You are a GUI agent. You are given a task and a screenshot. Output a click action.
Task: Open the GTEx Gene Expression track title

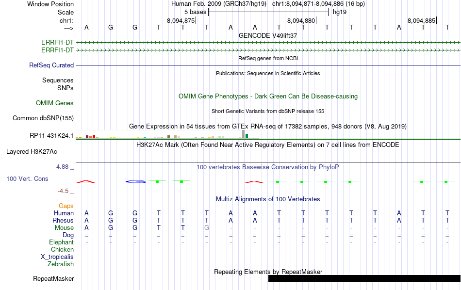click(268, 127)
